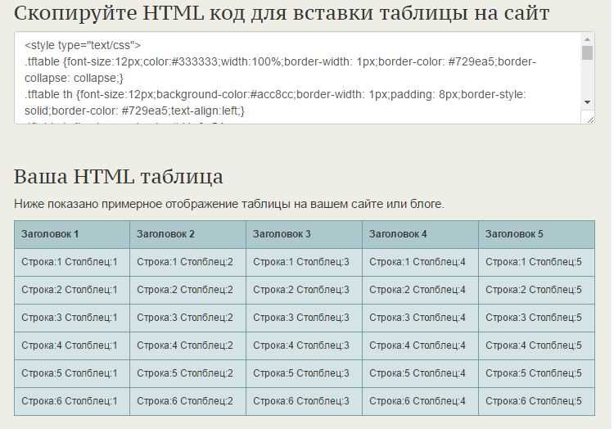Click cell 'Строка:6 Столбец:4'
The height and width of the screenshot is (429, 614).
421,401
